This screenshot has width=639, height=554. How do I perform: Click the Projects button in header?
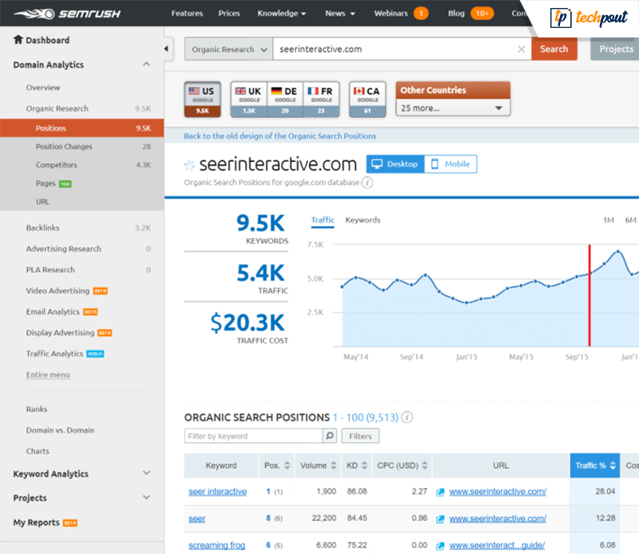click(x=615, y=49)
